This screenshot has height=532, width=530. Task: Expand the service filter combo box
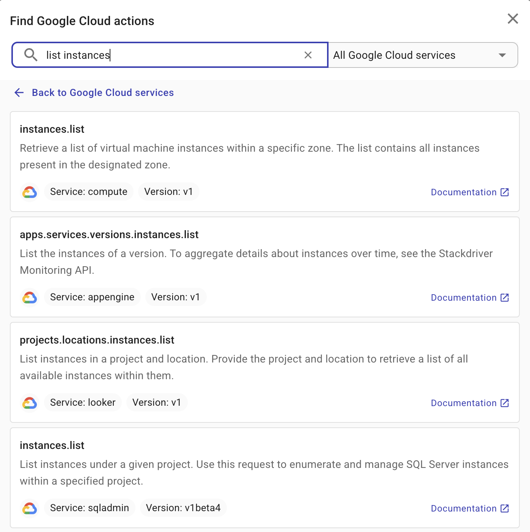(x=422, y=55)
